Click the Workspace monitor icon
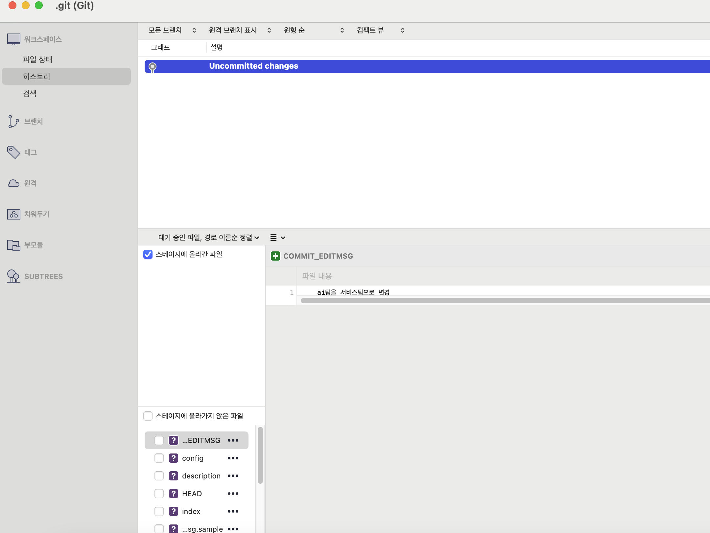This screenshot has width=710, height=533. (x=13, y=39)
